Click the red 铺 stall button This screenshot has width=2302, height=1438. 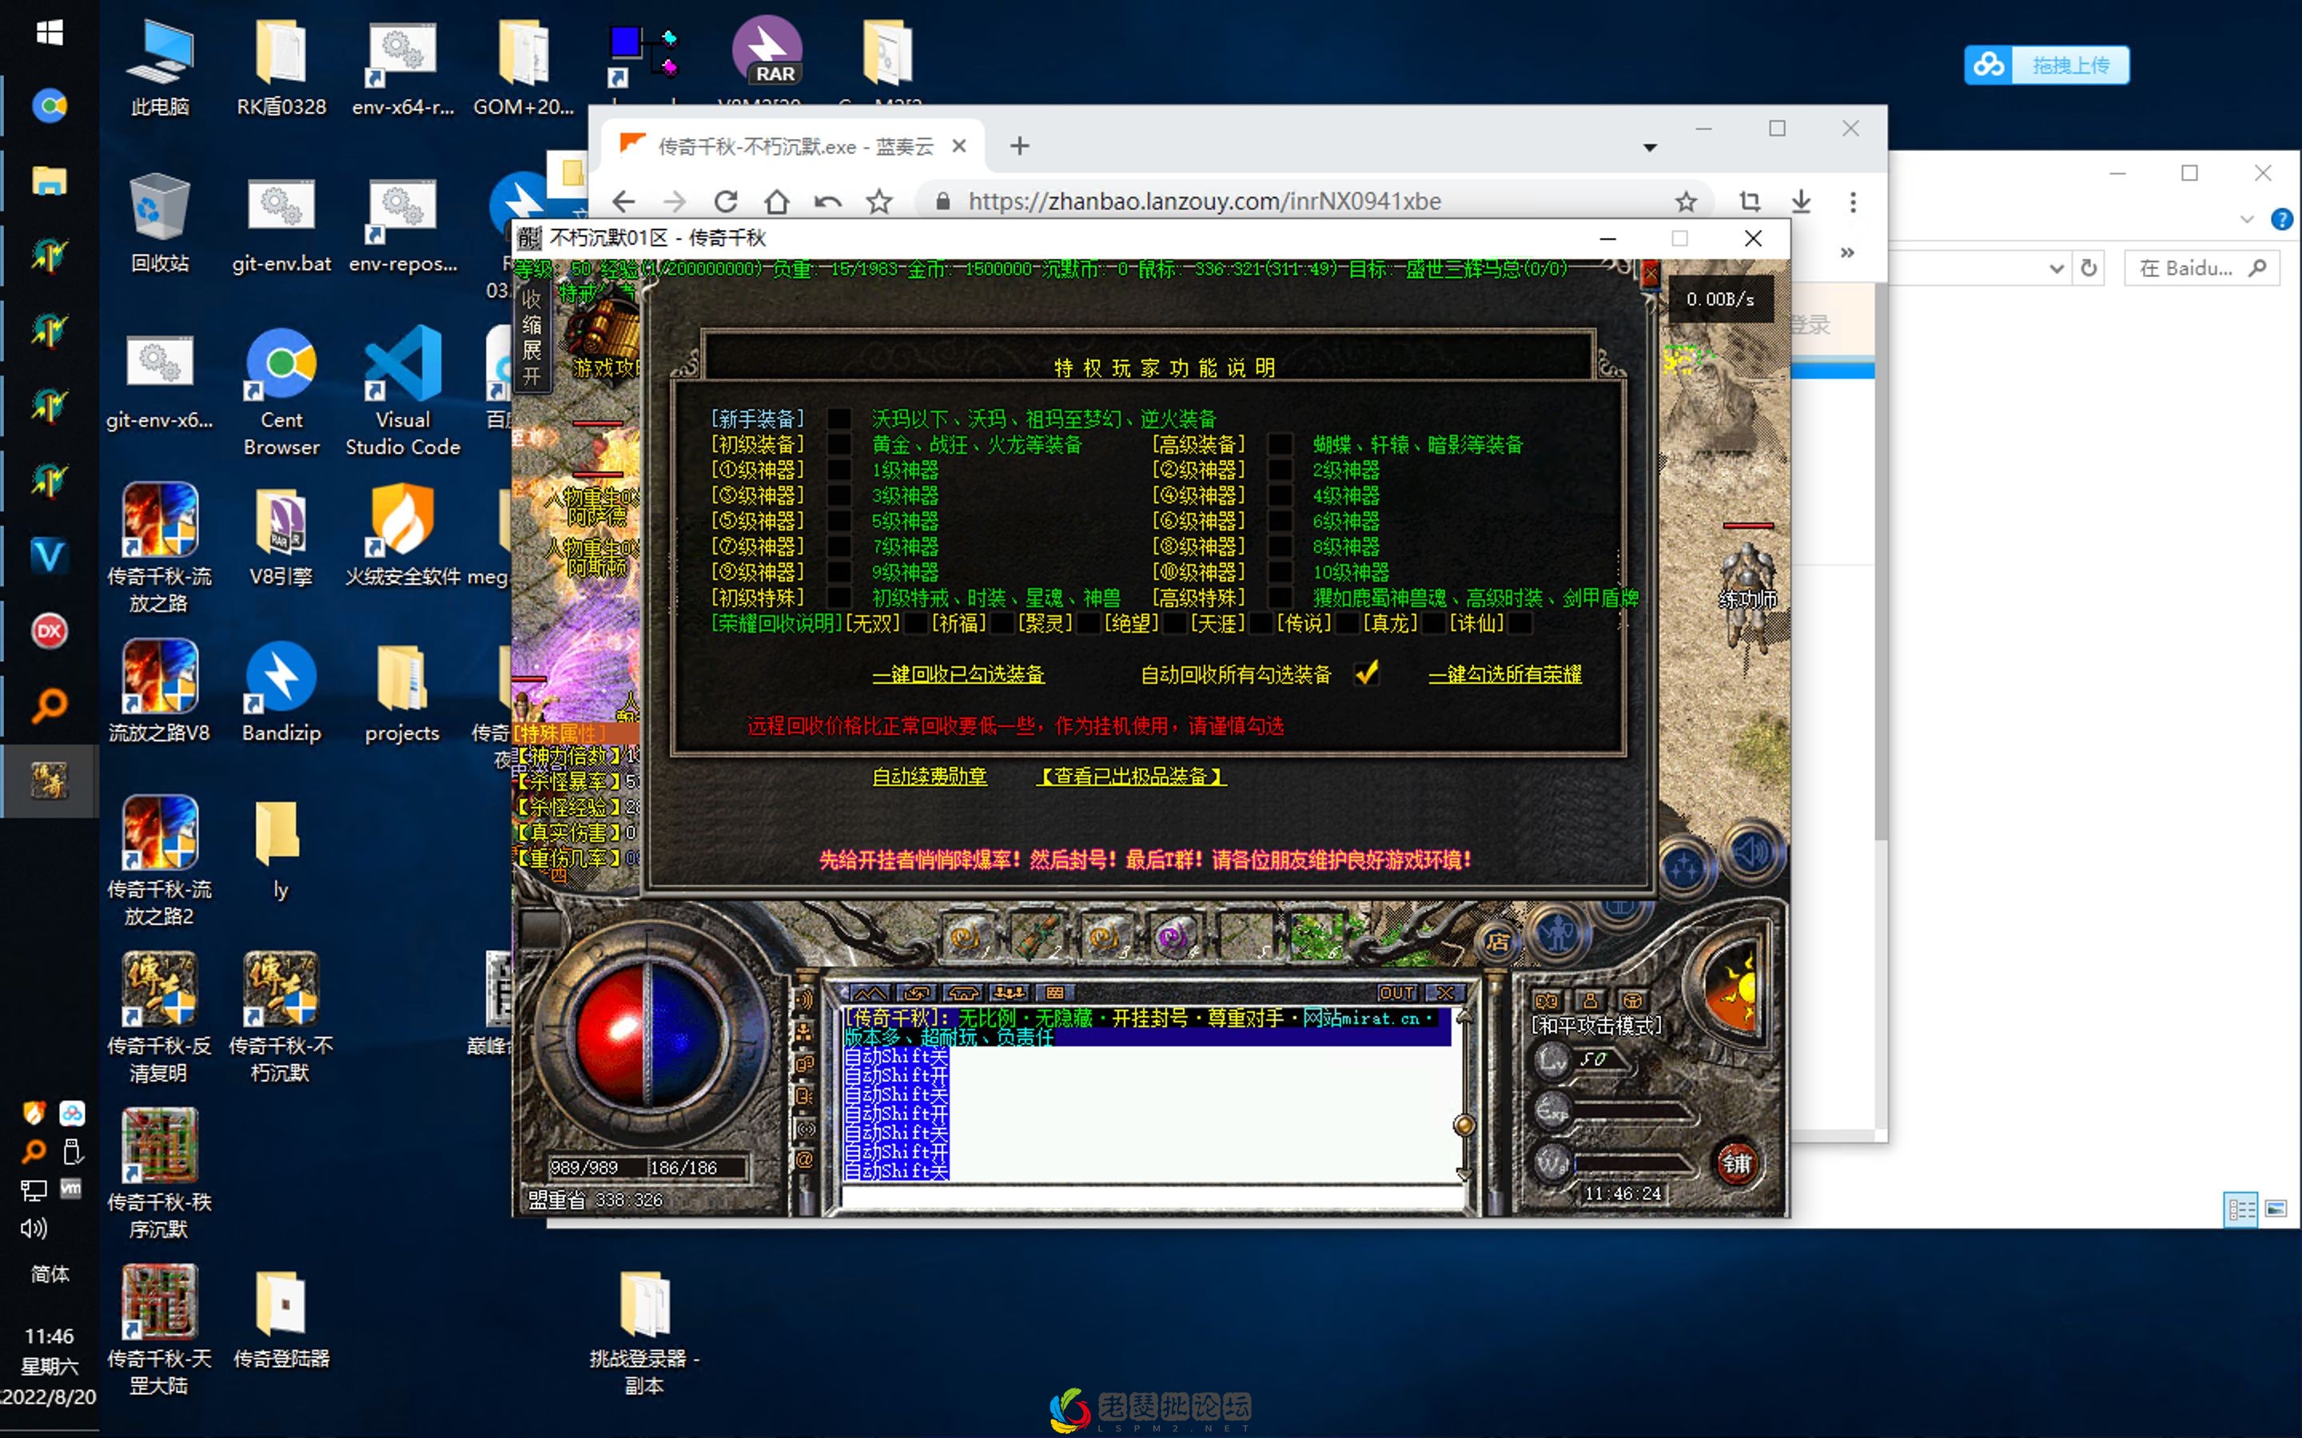point(1736,1163)
